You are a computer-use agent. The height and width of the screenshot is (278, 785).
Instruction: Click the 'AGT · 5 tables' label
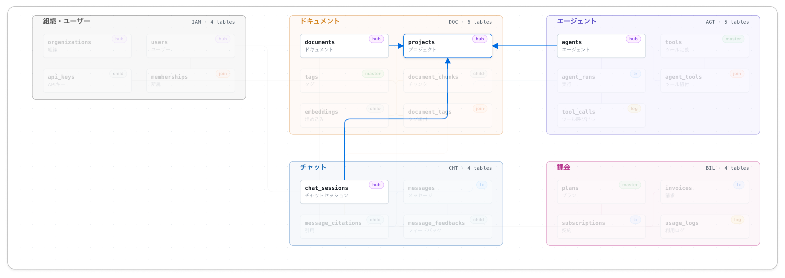click(727, 22)
